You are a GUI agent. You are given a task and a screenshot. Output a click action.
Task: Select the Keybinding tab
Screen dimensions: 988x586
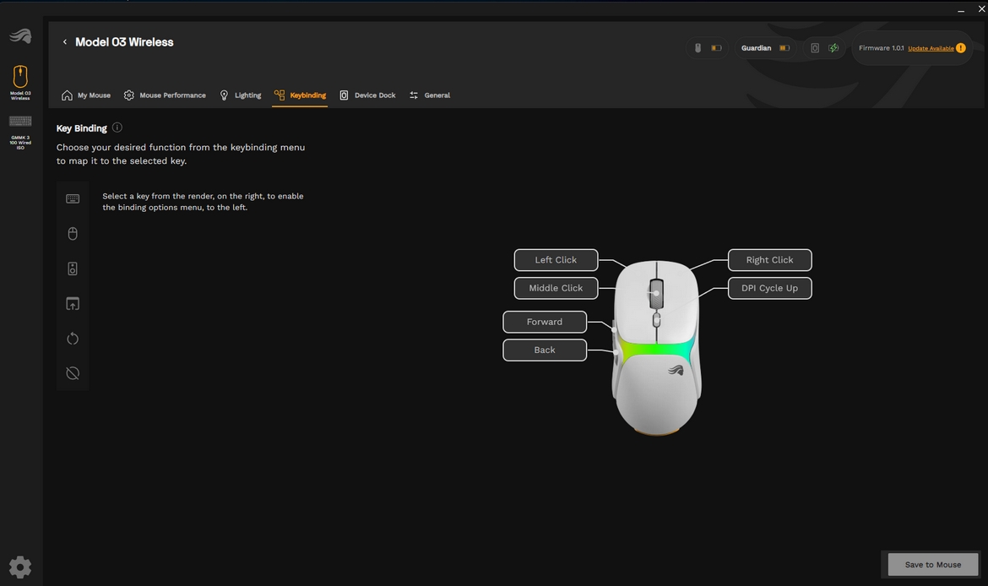pos(300,95)
